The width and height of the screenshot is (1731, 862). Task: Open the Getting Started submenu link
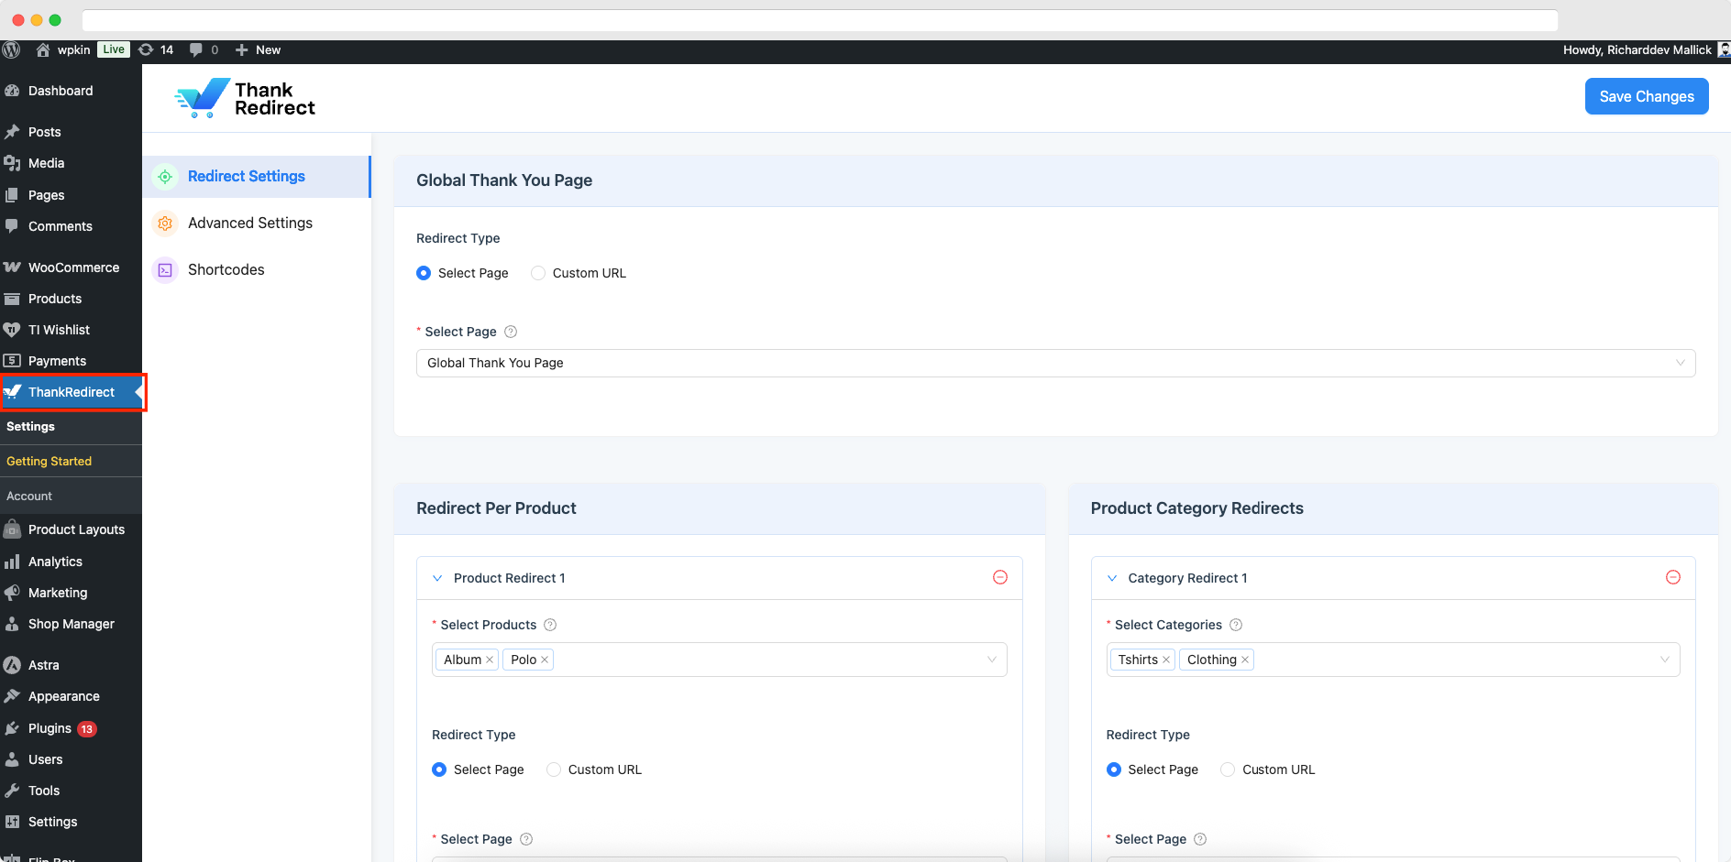click(x=49, y=461)
